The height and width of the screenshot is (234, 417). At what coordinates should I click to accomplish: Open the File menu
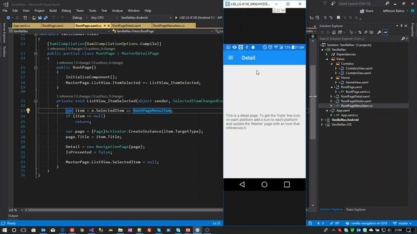coord(5,11)
